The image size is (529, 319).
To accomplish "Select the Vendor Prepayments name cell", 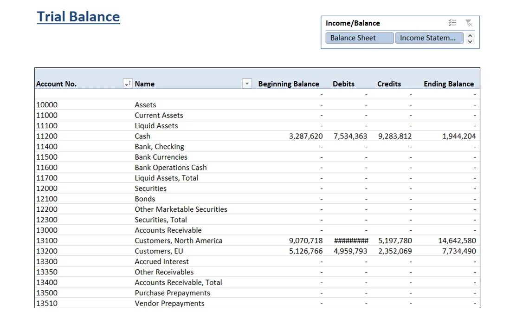I will click(x=169, y=304).
